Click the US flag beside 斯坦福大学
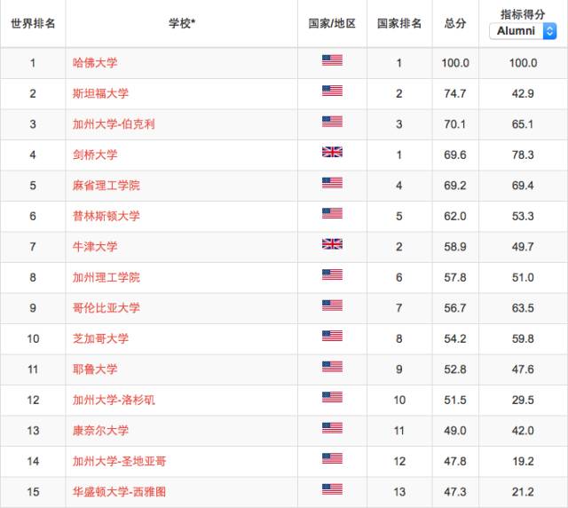The width and height of the screenshot is (568, 508). click(332, 91)
